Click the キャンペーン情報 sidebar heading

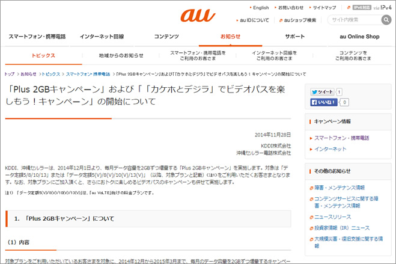[x=332, y=121]
